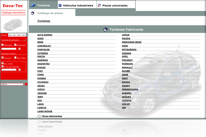
Task: Open the CHEVROLET manufacturer link
Action: [x=44, y=46]
